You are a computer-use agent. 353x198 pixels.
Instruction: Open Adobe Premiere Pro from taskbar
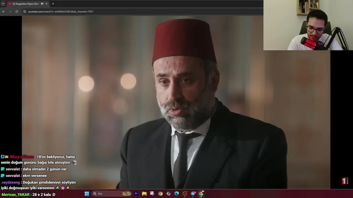[x=136, y=194]
